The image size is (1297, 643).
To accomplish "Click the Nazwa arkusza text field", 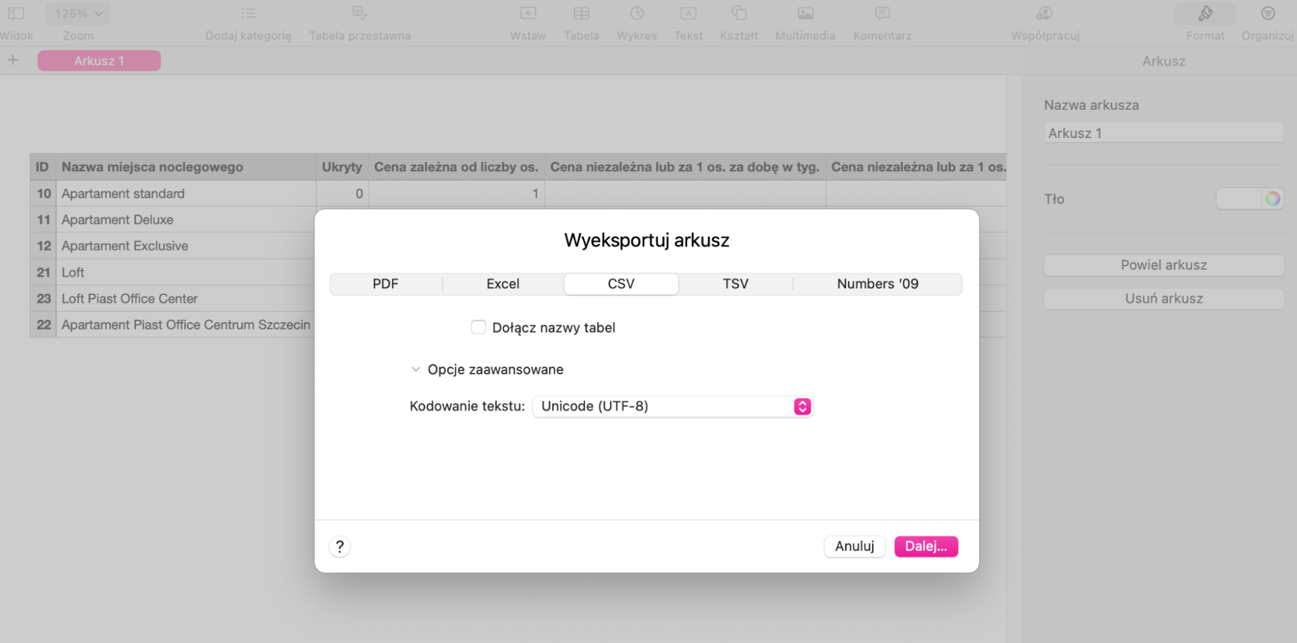I will 1163,133.
